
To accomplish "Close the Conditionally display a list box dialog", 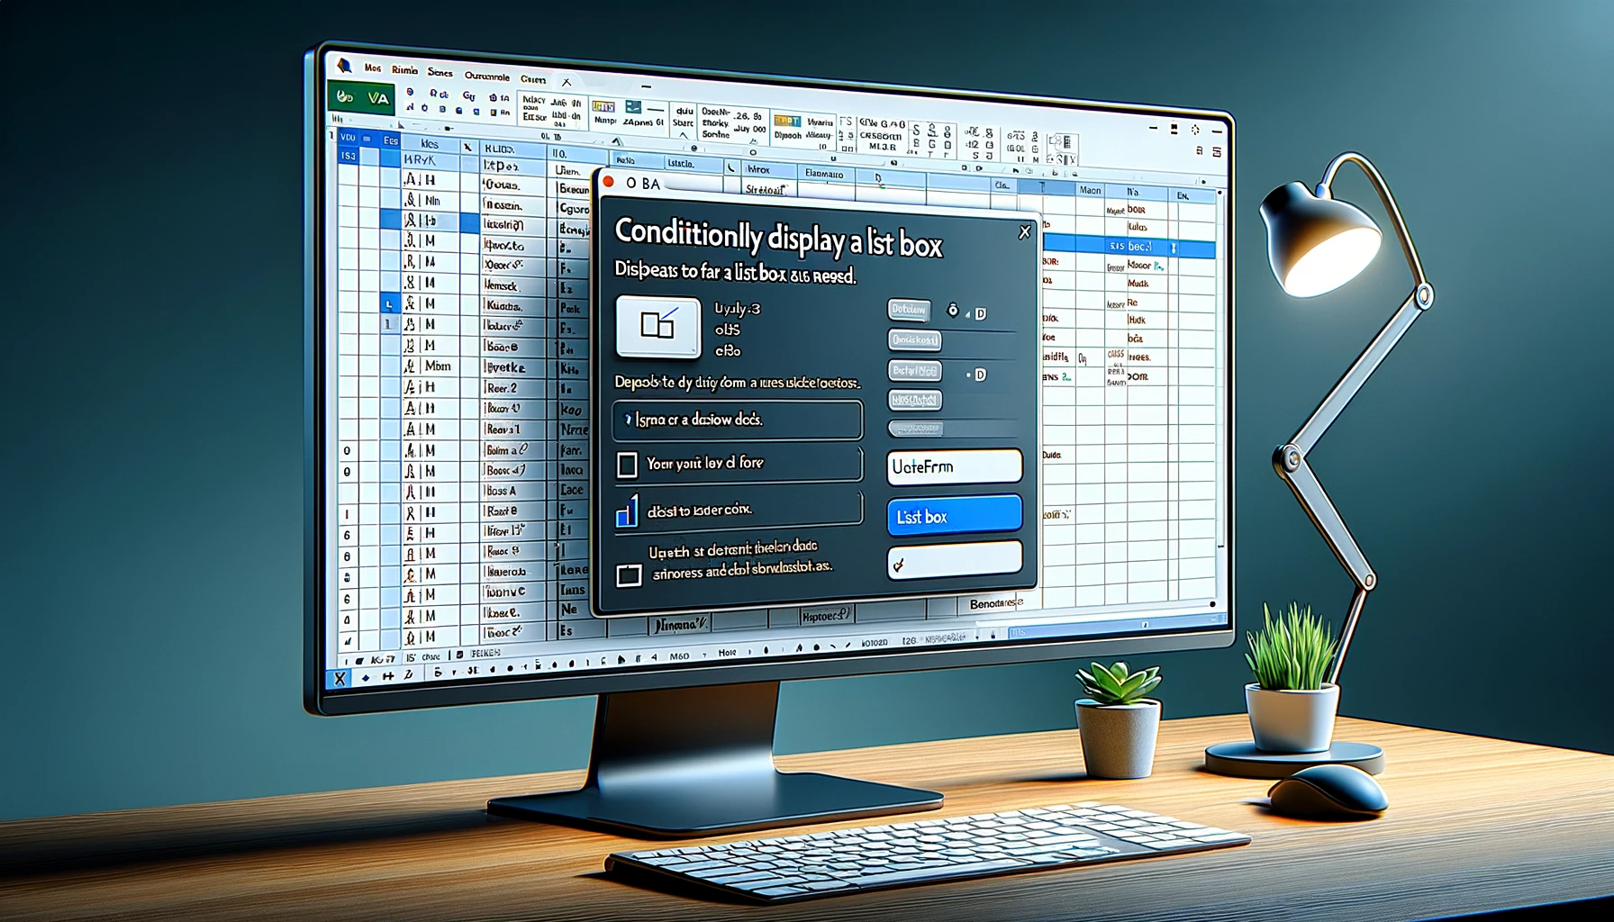I will [1024, 232].
